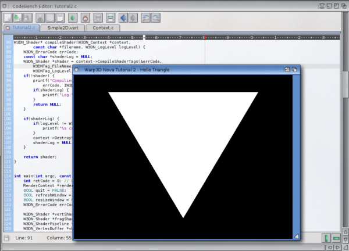
Task: Undo the last edit via the toolbar
Action: pyautogui.click(x=146, y=18)
